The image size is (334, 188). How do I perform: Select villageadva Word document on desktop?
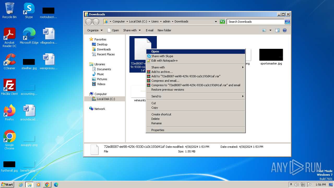pos(49,36)
